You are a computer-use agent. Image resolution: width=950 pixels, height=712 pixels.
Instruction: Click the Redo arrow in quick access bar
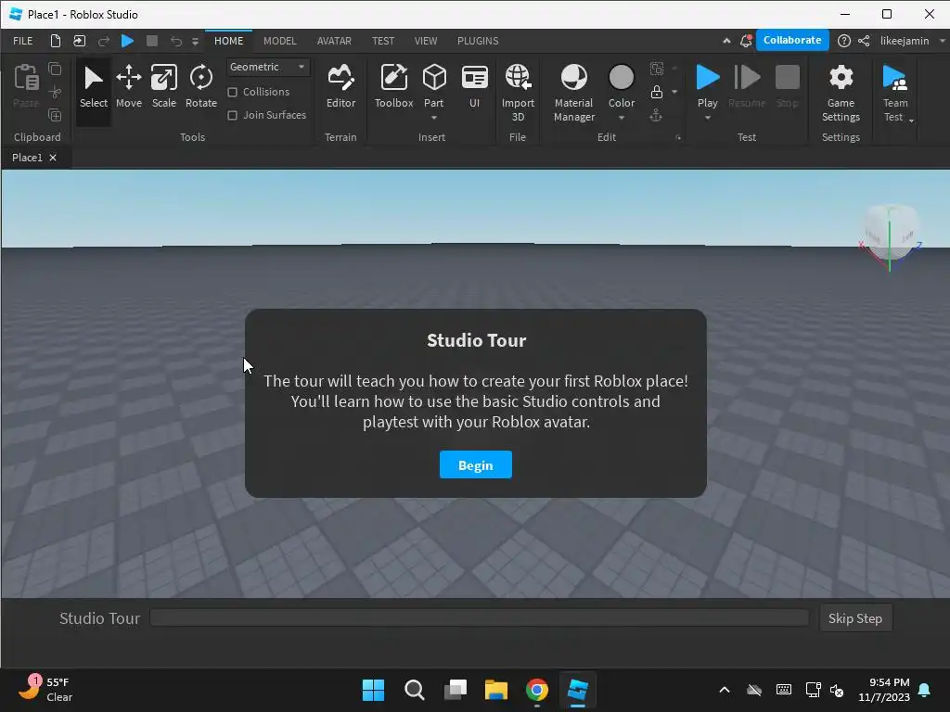[104, 41]
